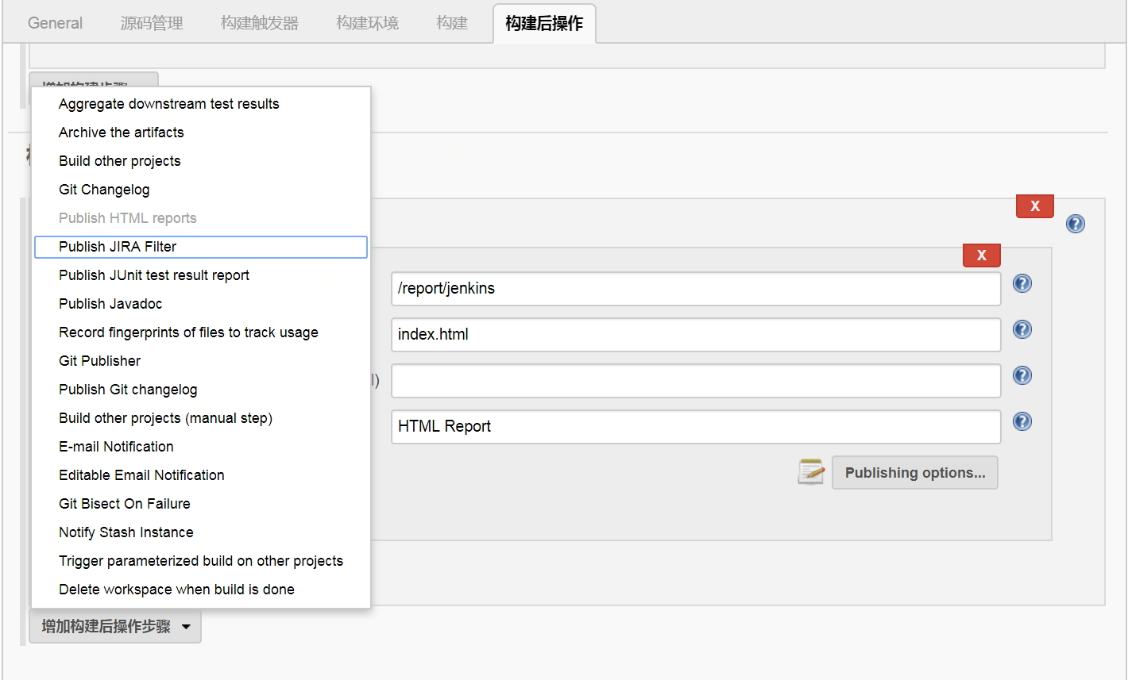Open the 增加构建后操作步骤 dropdown
The image size is (1128, 680).
point(115,627)
